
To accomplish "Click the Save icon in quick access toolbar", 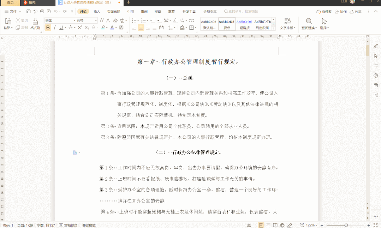I will tap(29, 11).
